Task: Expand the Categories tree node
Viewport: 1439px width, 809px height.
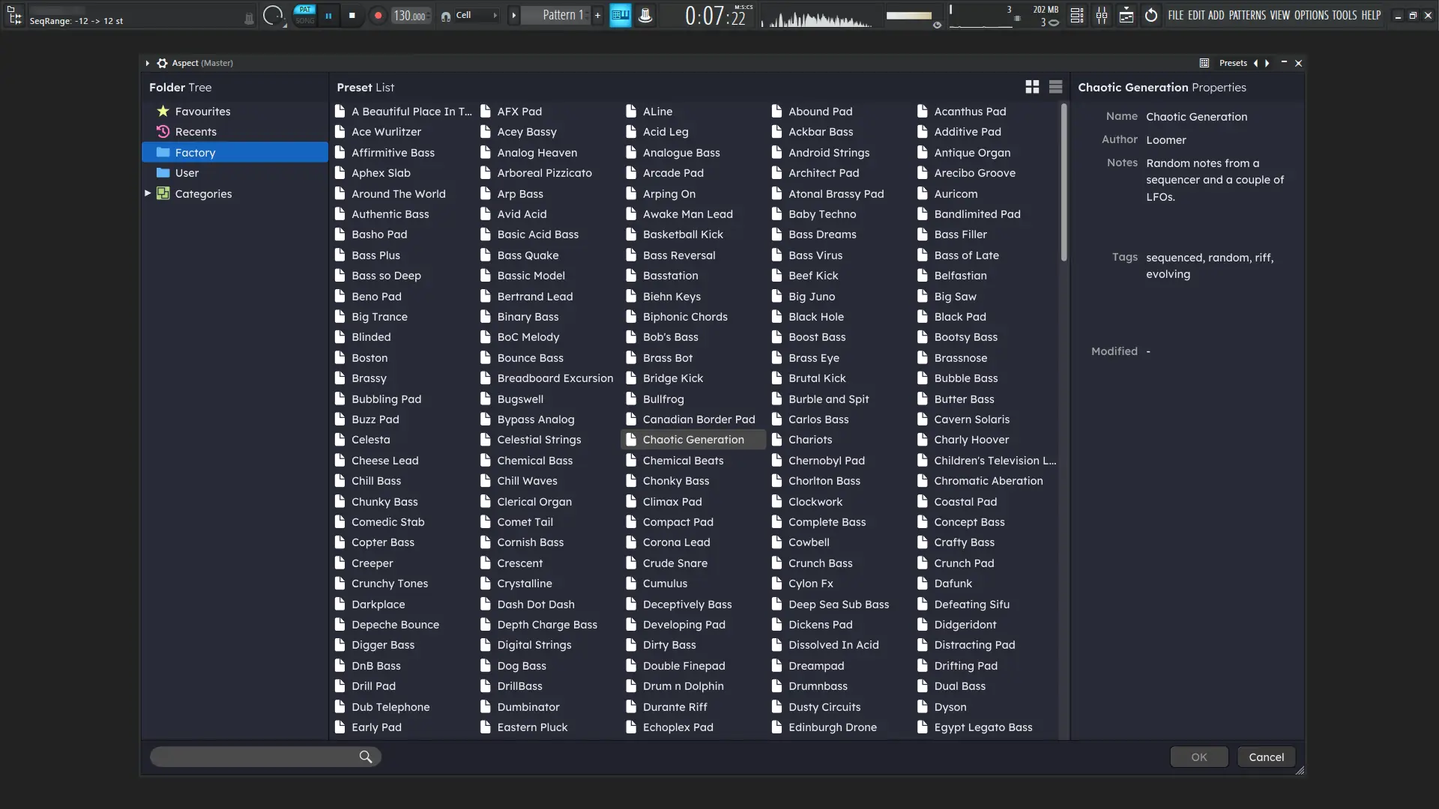Action: (148, 193)
